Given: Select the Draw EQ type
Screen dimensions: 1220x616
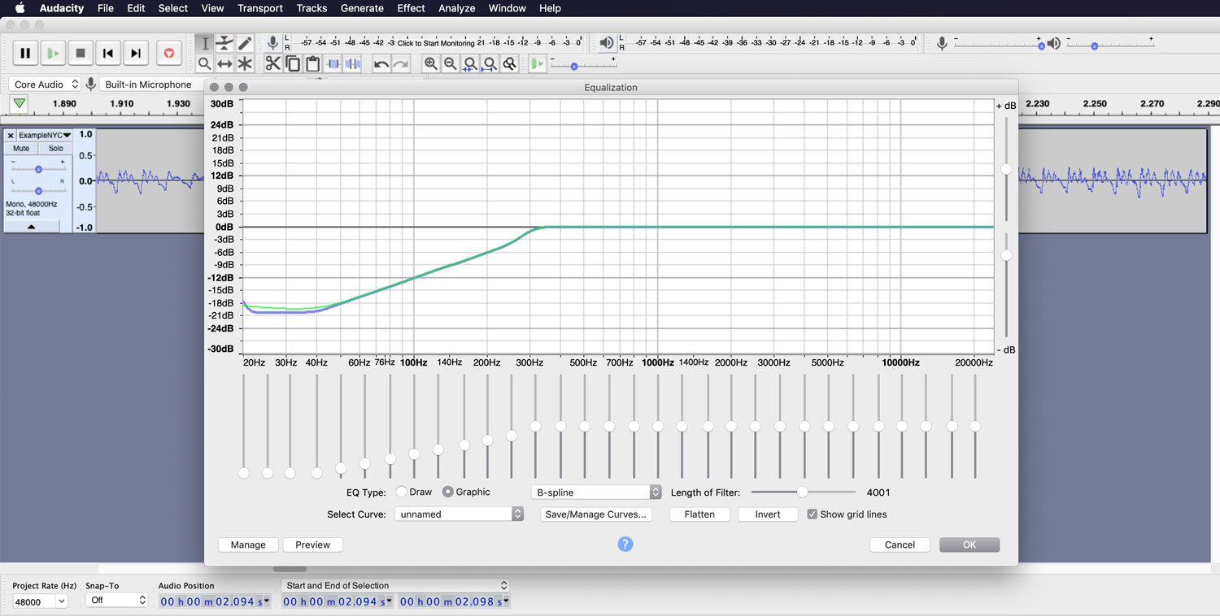Looking at the screenshot, I should coord(402,492).
